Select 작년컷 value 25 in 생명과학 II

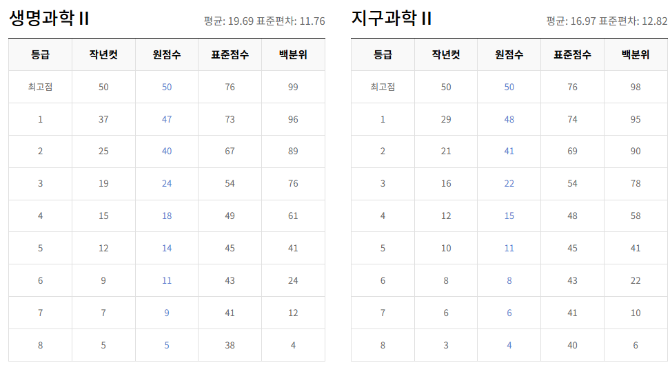(x=103, y=151)
